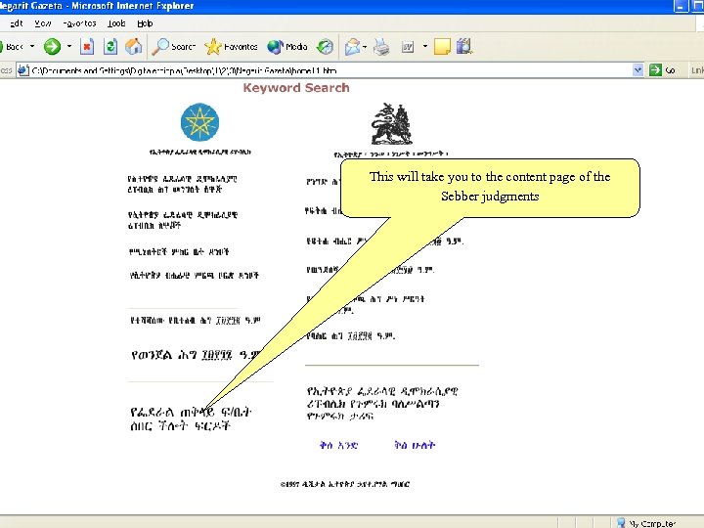The image size is (704, 528).
Task: Click the right blue Amharic link at bottom
Action: click(415, 446)
